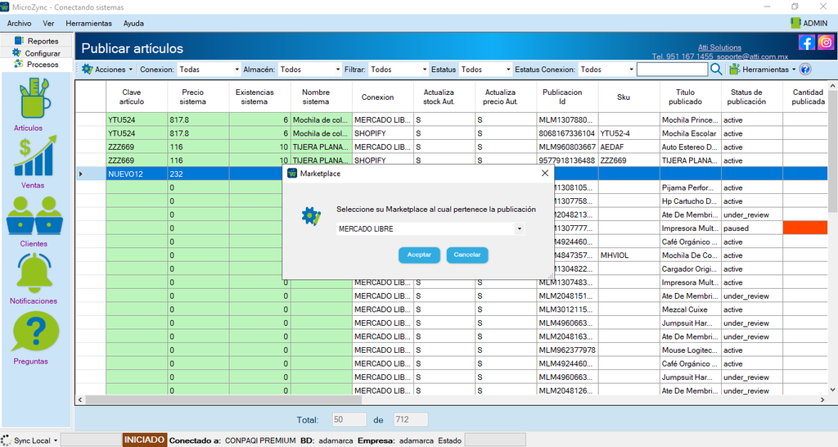Image resolution: width=838 pixels, height=447 pixels.
Task: Sort by Clave artículo column header
Action: coord(137,97)
